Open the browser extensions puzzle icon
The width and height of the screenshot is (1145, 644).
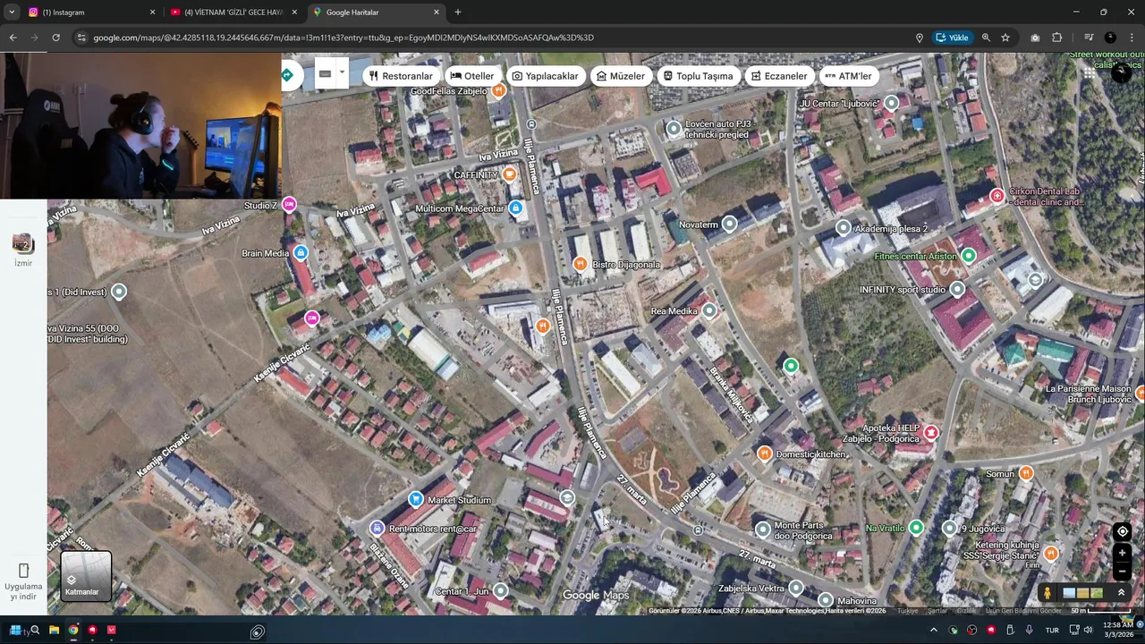1056,38
